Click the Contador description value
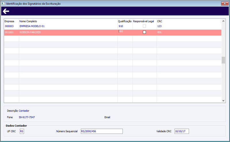Image resolution: width=230 pixels, height=142 pixels. pos(24,111)
